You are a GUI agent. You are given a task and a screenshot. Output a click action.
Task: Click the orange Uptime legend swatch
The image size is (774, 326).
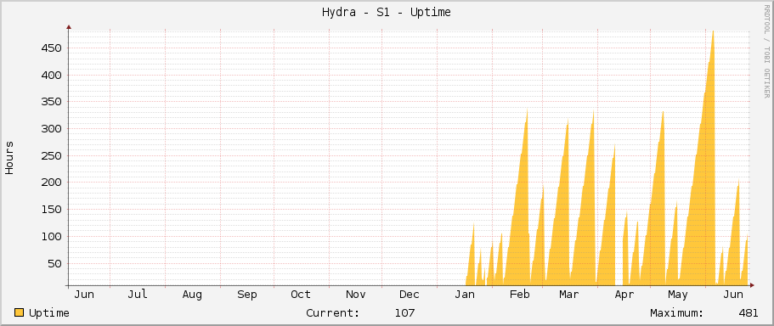point(20,312)
